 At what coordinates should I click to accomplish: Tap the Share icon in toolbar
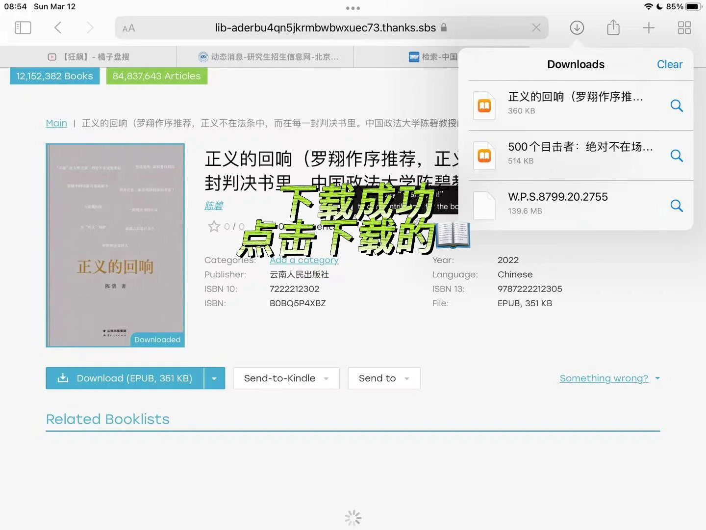tap(613, 27)
